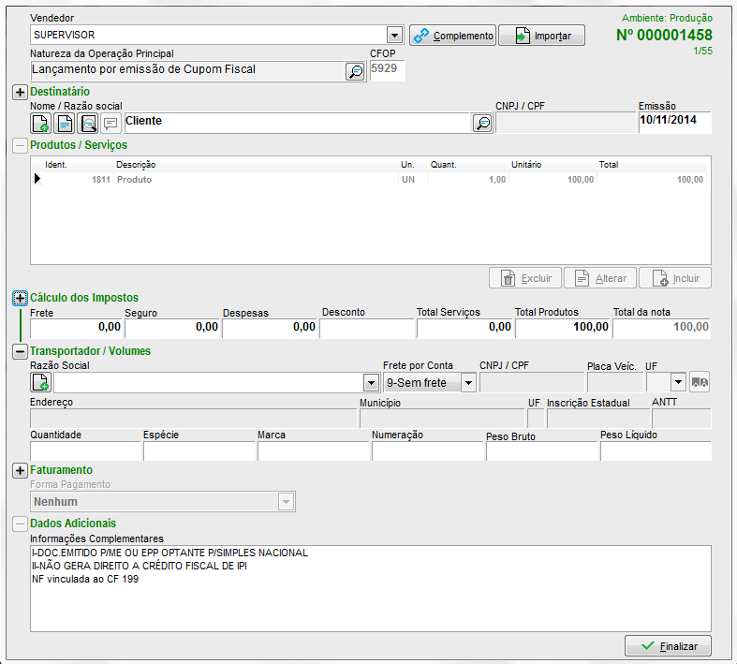This screenshot has width=737, height=664.
Task: Open the Vendedor SUPERVISOR dropdown
Action: 394,36
